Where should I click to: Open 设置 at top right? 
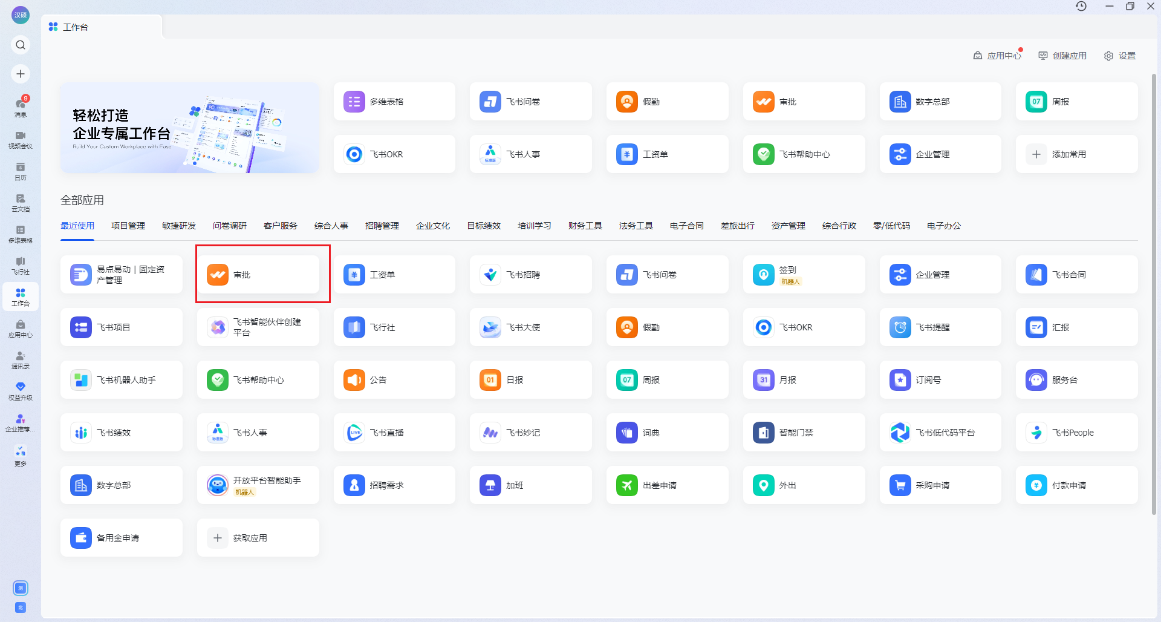[x=1120, y=56]
